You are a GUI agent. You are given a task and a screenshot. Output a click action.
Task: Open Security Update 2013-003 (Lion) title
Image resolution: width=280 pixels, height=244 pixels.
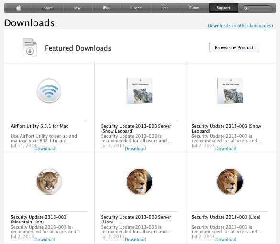[226, 217]
